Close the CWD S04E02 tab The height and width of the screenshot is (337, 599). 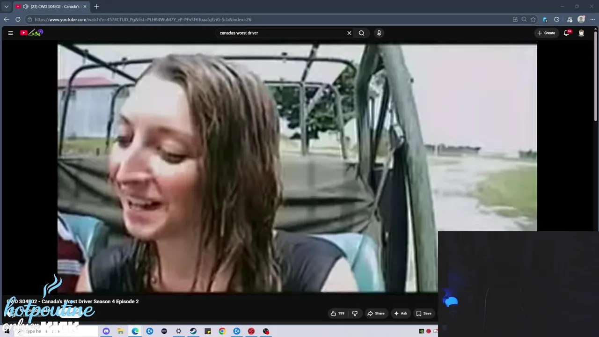pos(85,7)
